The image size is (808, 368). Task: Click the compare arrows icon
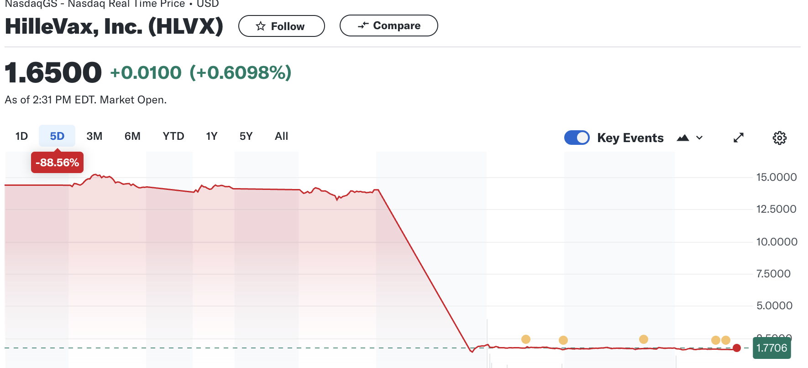[x=363, y=26]
